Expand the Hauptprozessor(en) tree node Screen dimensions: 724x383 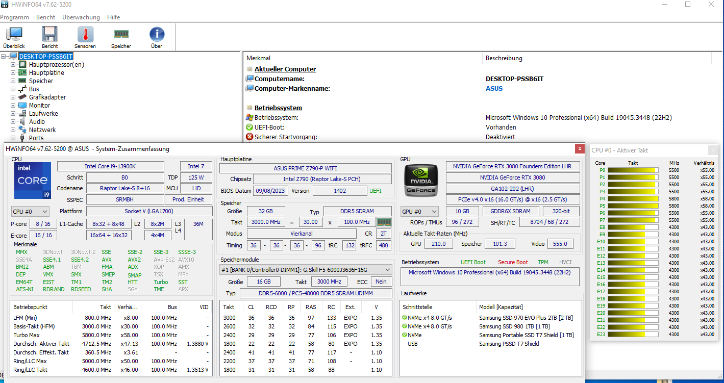(x=13, y=65)
